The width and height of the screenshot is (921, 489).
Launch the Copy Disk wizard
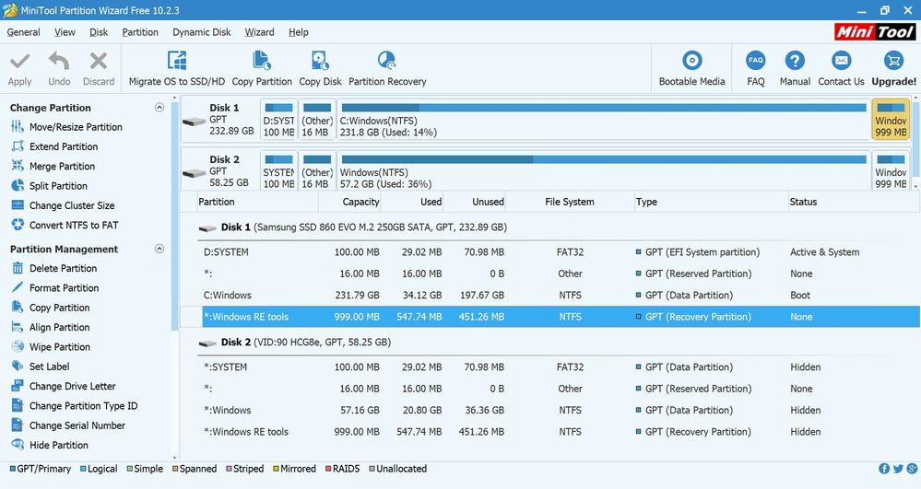(320, 62)
